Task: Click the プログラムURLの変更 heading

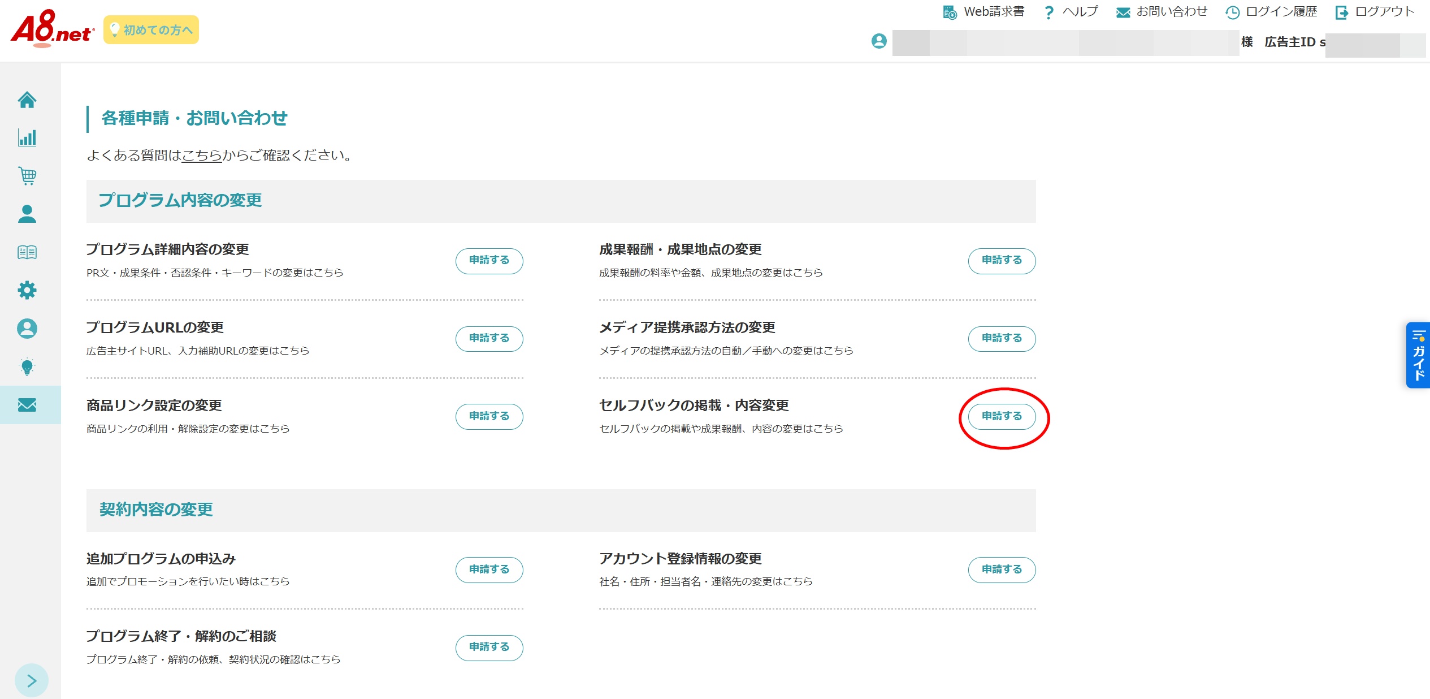Action: click(x=155, y=327)
